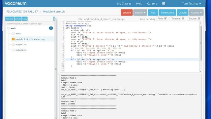211x119 pixels.
Task: Open the Help menu item
Action: pyautogui.click(x=139, y=4)
